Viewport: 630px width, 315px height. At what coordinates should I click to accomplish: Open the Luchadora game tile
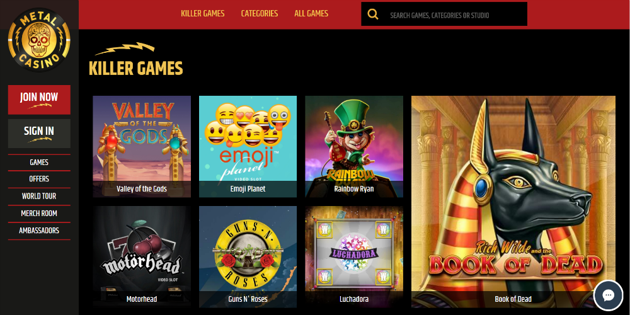point(354,257)
